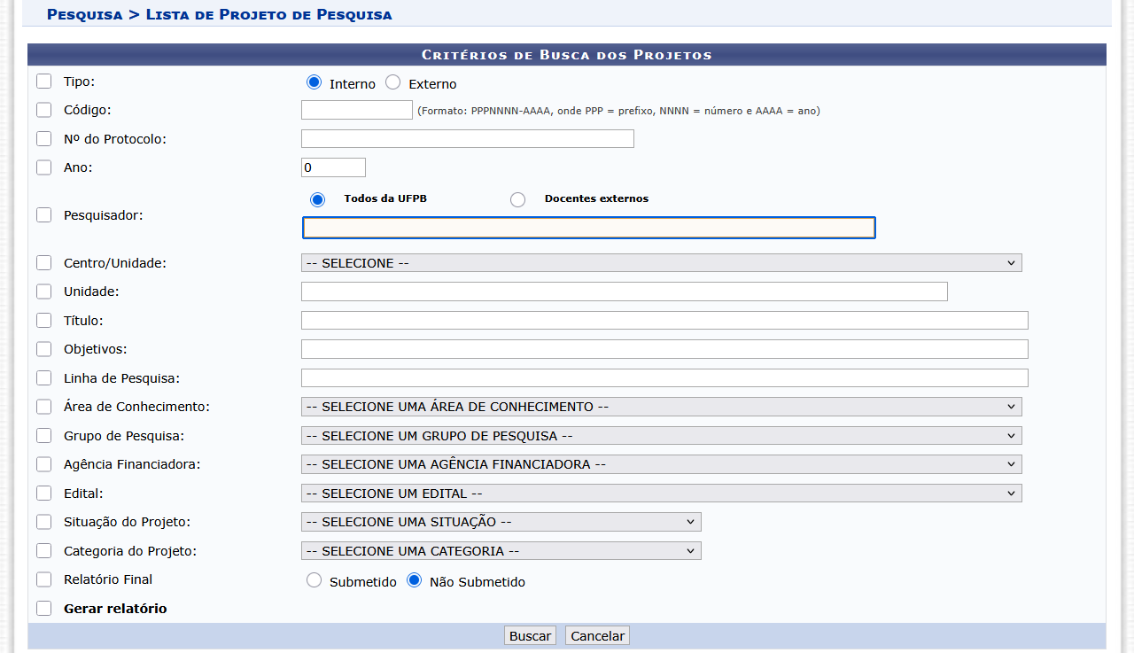Open Situação do Projeto dropdown

pos(501,522)
